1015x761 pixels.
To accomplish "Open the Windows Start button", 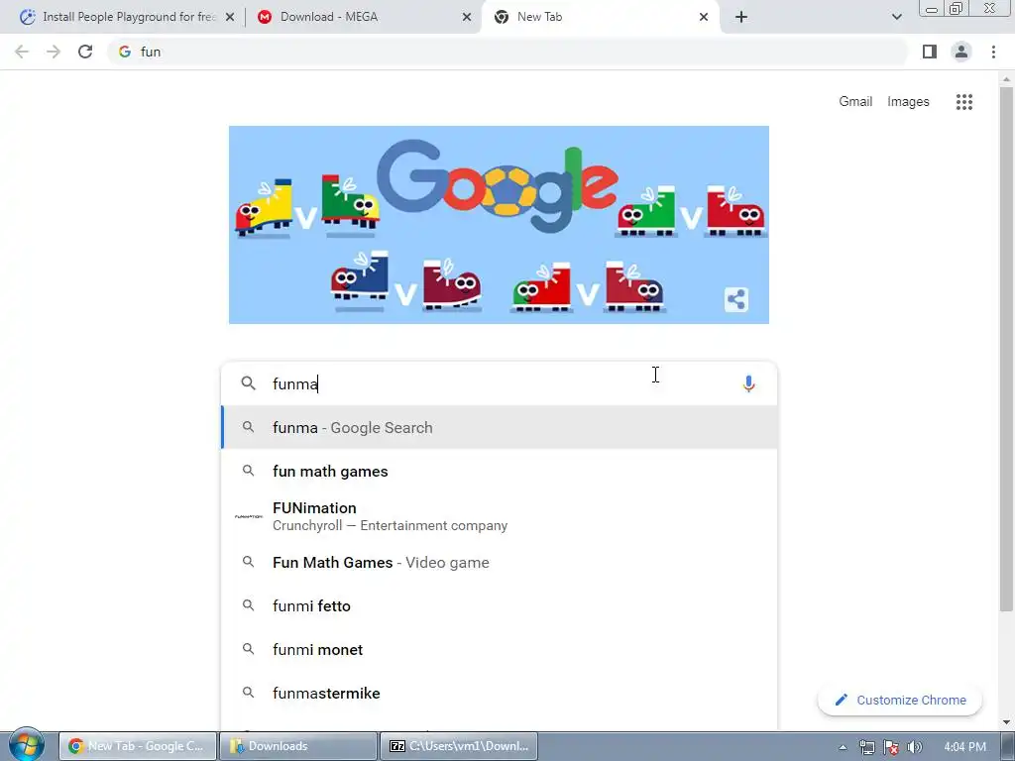I will (26, 745).
